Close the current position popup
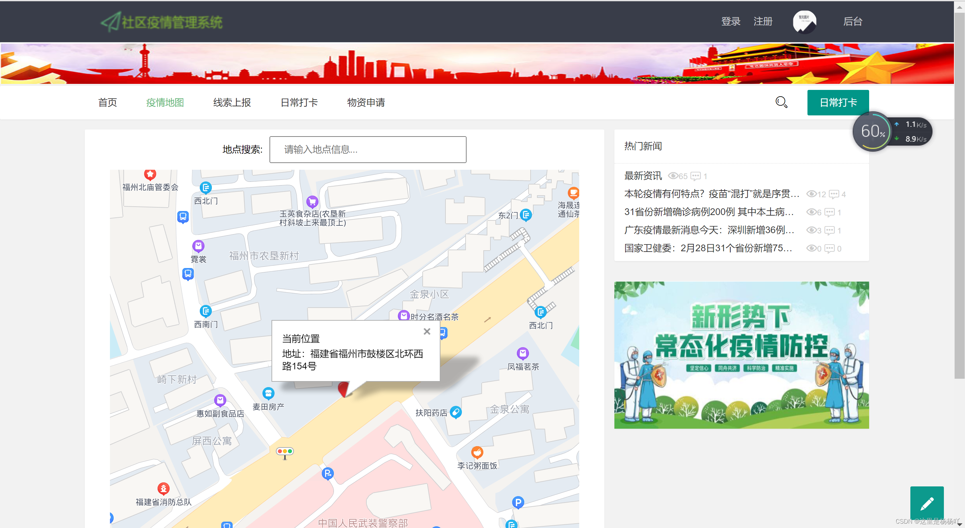Screen dimensions: 965x528 [x=427, y=331]
